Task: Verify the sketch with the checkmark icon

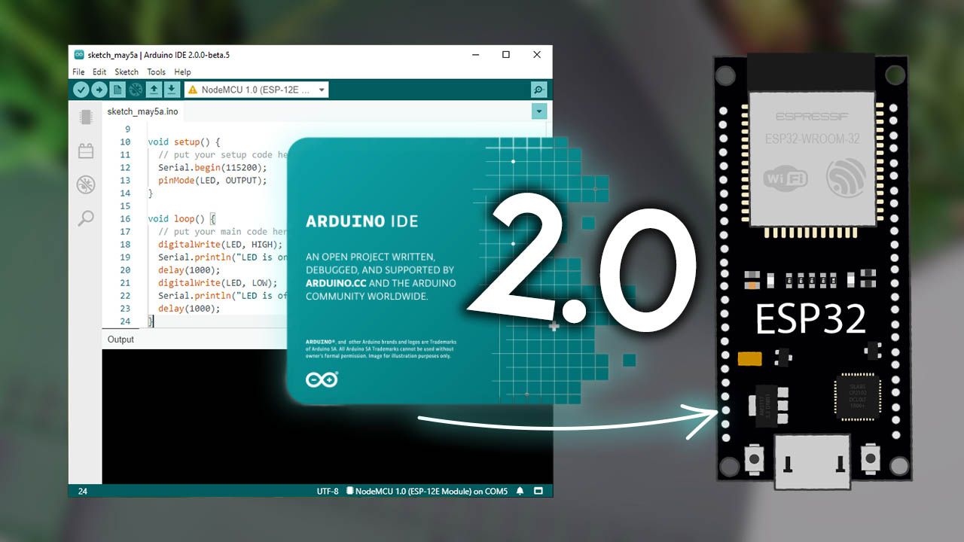Action: coord(81,89)
